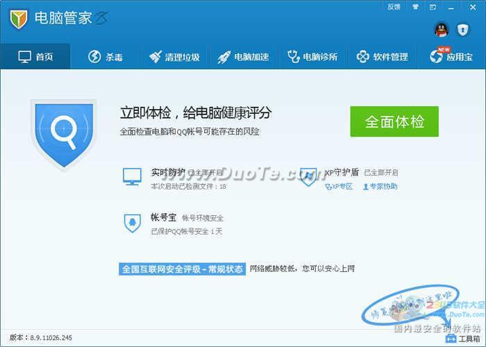This screenshot has width=486, height=347.
Task: Open the 应用宝 app store tab
Action: pyautogui.click(x=451, y=57)
